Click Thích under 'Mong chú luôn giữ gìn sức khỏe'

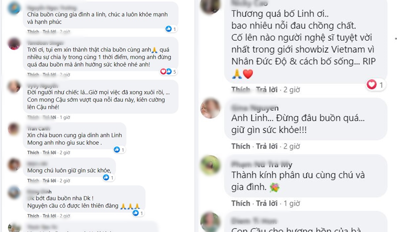33,181
